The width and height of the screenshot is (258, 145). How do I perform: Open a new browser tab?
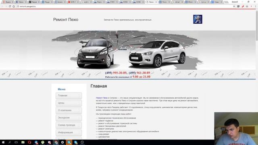(x=226, y=2)
